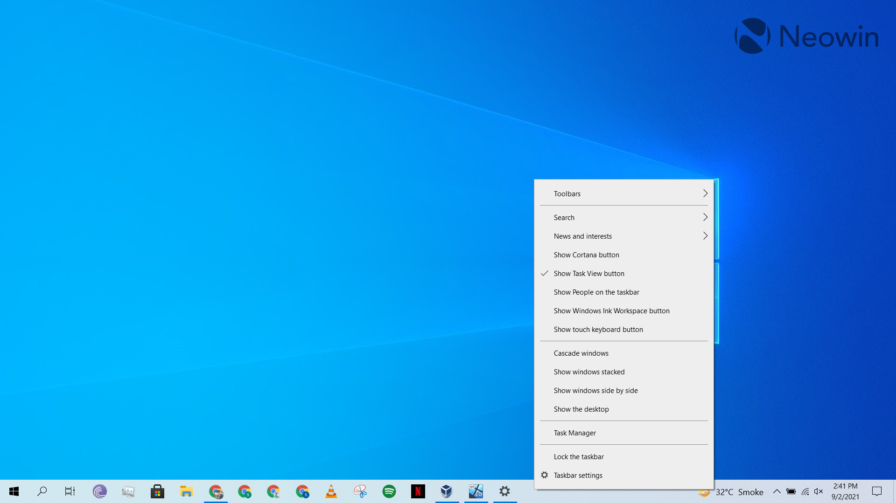This screenshot has width=896, height=503.
Task: Open File Explorer from taskbar
Action: point(186,491)
